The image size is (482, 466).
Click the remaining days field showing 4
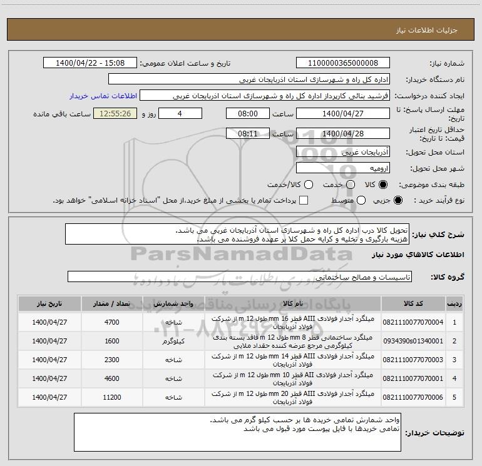click(x=180, y=113)
